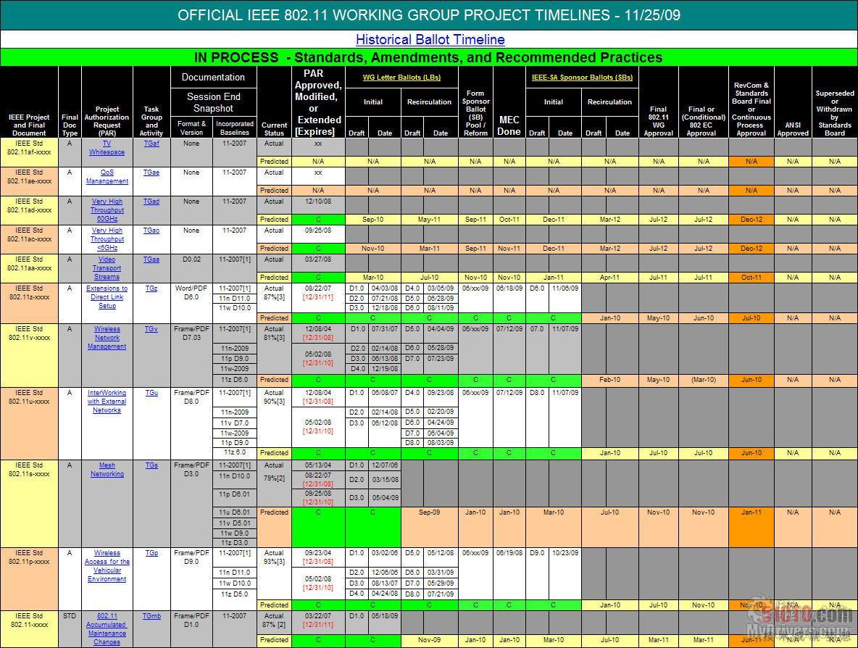Select the IEEE Std 802.11s-xxxx cell

tap(30, 504)
